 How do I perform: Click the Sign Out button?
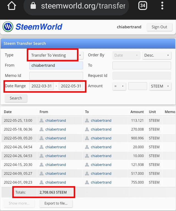point(159,27)
